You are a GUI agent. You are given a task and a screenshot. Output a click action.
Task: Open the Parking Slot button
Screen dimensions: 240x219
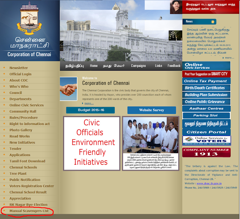point(206,115)
